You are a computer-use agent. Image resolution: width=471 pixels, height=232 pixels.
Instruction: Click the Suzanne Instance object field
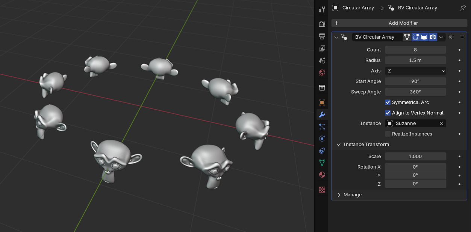coord(415,124)
